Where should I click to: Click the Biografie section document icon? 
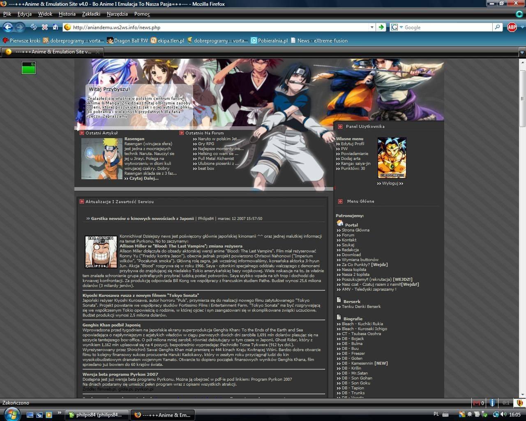pos(339,318)
